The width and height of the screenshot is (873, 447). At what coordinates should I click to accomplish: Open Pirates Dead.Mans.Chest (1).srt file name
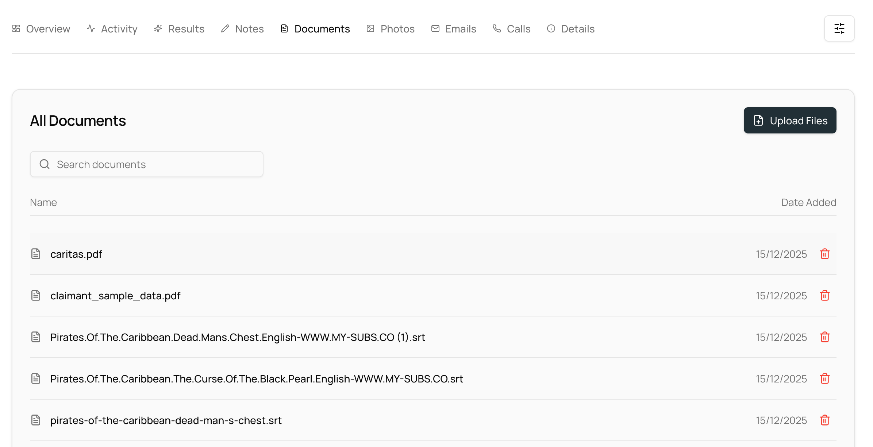tap(238, 337)
